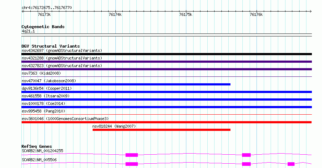322x168 pixels.
Task: Open nsv4321288 (gnomADStructuralVariants) label
Action: coord(62,58)
